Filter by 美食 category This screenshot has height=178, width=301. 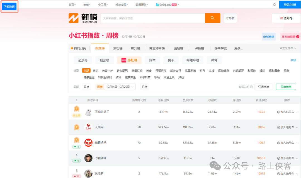(x=149, y=71)
